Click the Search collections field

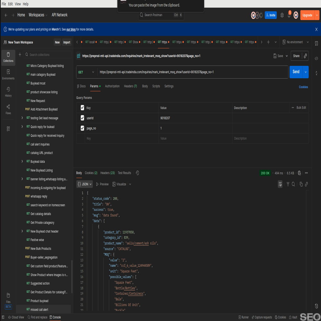point(48,55)
